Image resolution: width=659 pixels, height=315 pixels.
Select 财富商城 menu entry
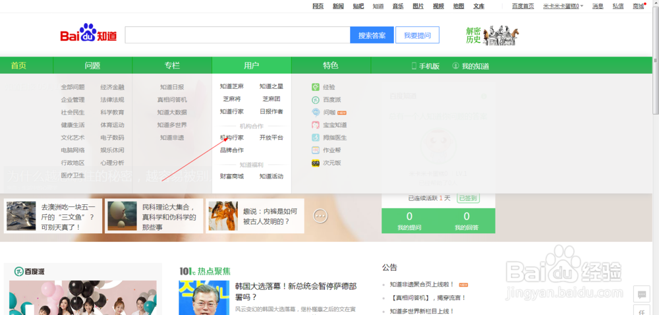click(231, 176)
